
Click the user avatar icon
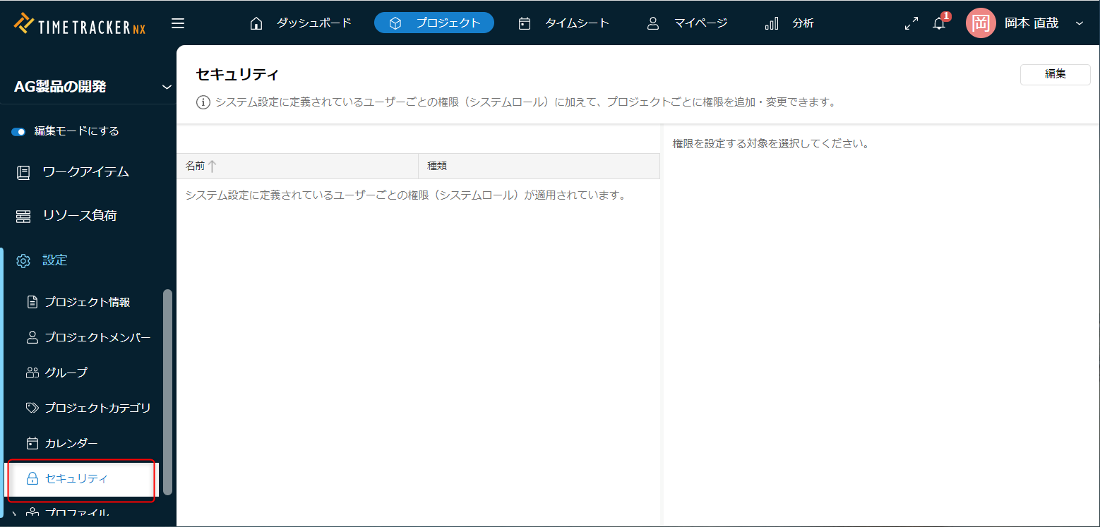tap(980, 23)
